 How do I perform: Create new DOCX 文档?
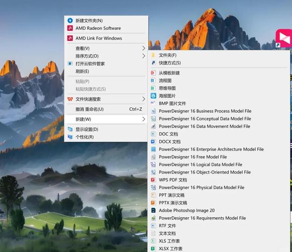click(219, 142)
